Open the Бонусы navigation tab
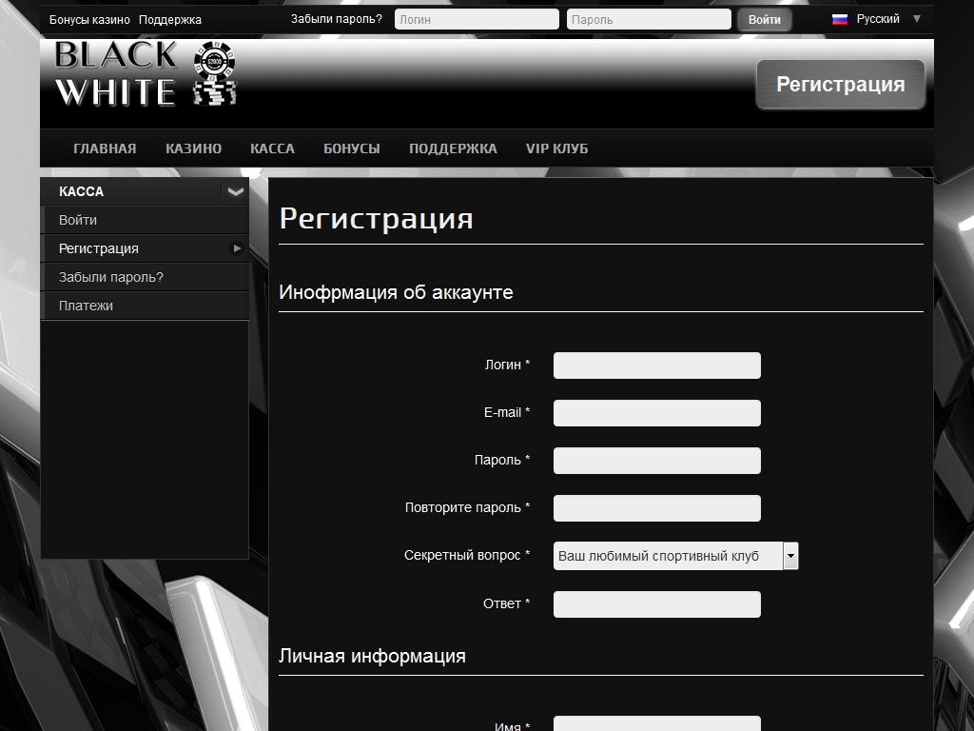This screenshot has width=974, height=731. [351, 148]
